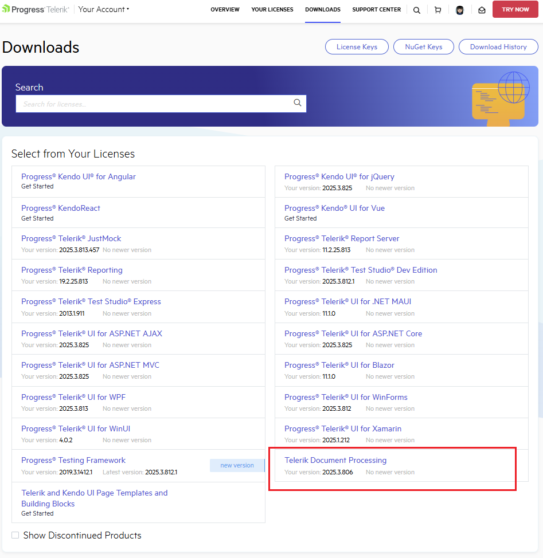Go to Your Licenses tab
The height and width of the screenshot is (558, 543).
[272, 10]
